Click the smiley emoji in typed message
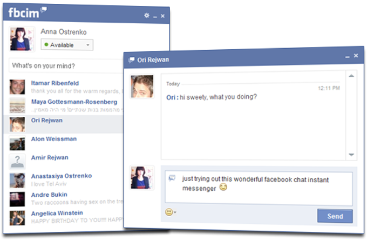 (x=223, y=187)
